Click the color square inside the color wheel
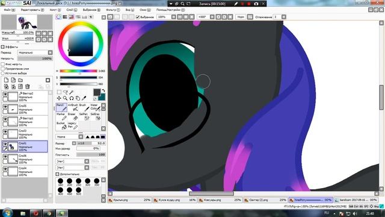The height and width of the screenshot is (217, 385). (81, 44)
